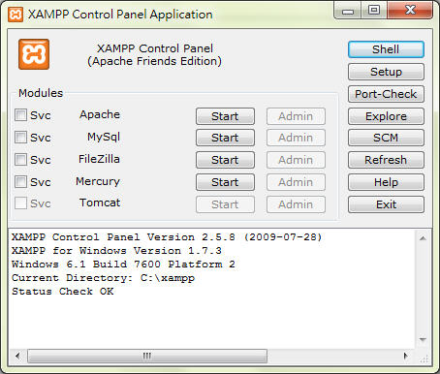Enable Svc checkbox for FileZilla
The image size is (440, 374).
[20, 160]
